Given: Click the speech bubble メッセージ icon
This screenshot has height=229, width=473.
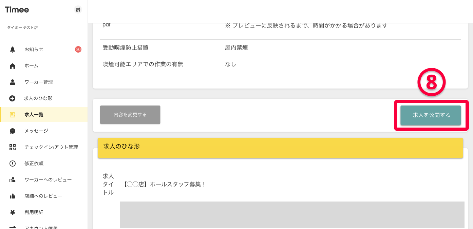Looking at the screenshot, I should (13, 131).
